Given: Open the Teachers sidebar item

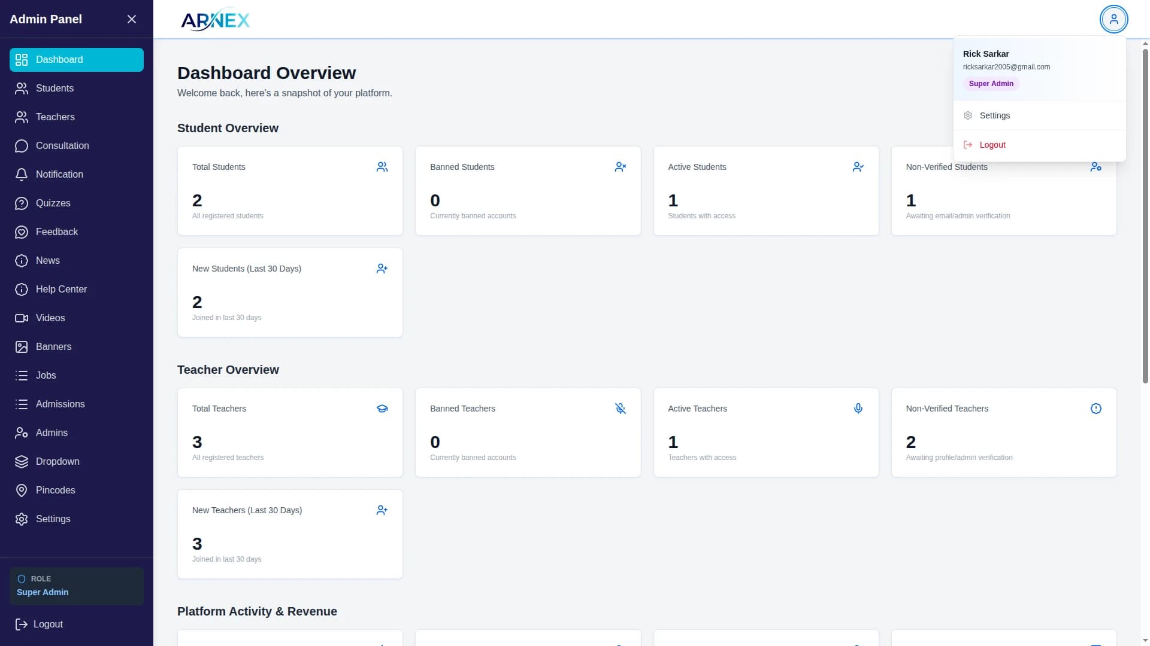Looking at the screenshot, I should [x=55, y=117].
